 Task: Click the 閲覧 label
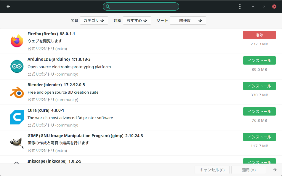(74, 21)
